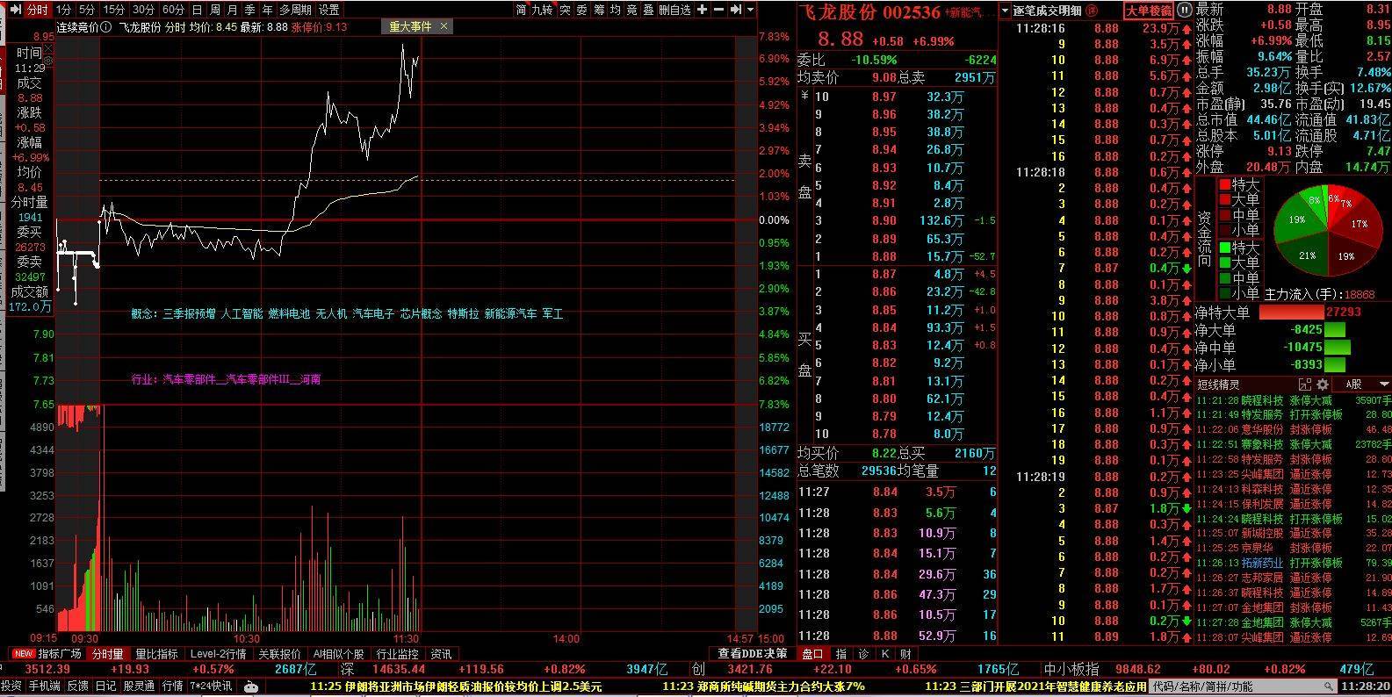1392x697 pixels.
Task: Toggle the 简 simple view button
Action: pos(522,10)
